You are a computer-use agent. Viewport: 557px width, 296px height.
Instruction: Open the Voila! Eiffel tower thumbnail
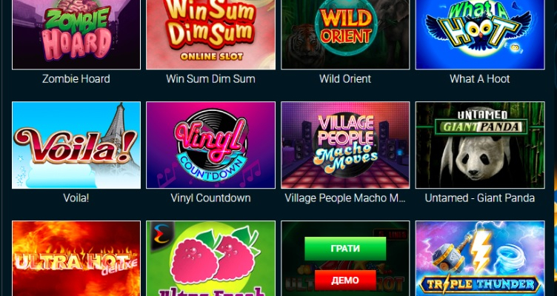pyautogui.click(x=76, y=145)
